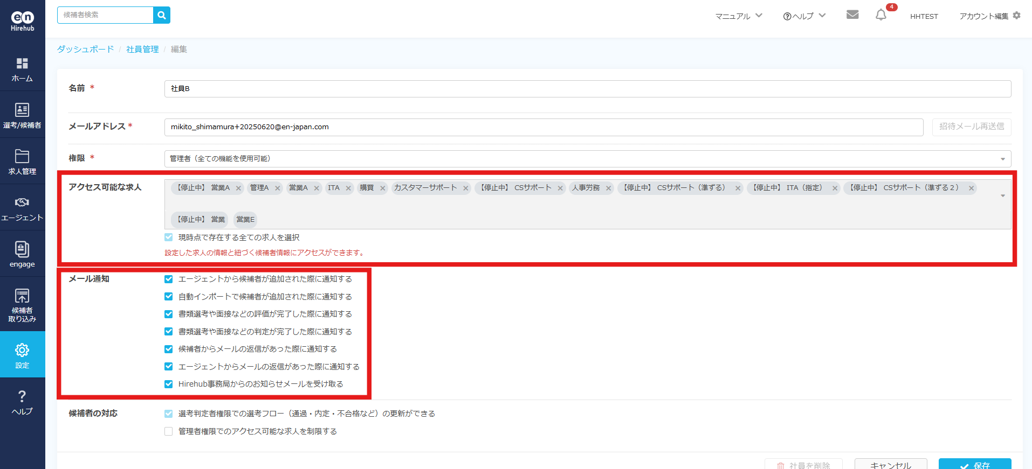Open engage icon in sidebar

click(22, 254)
